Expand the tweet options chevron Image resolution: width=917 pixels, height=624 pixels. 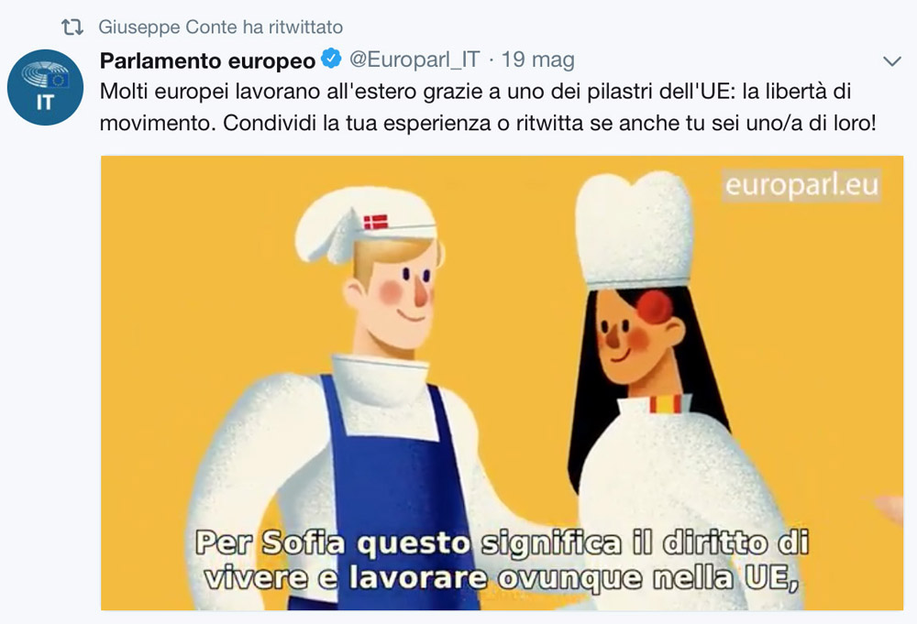point(892,60)
